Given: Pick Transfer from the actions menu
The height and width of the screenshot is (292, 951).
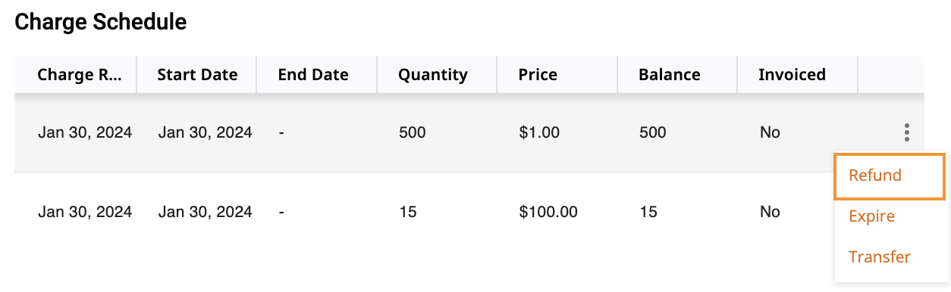Looking at the screenshot, I should (x=880, y=256).
